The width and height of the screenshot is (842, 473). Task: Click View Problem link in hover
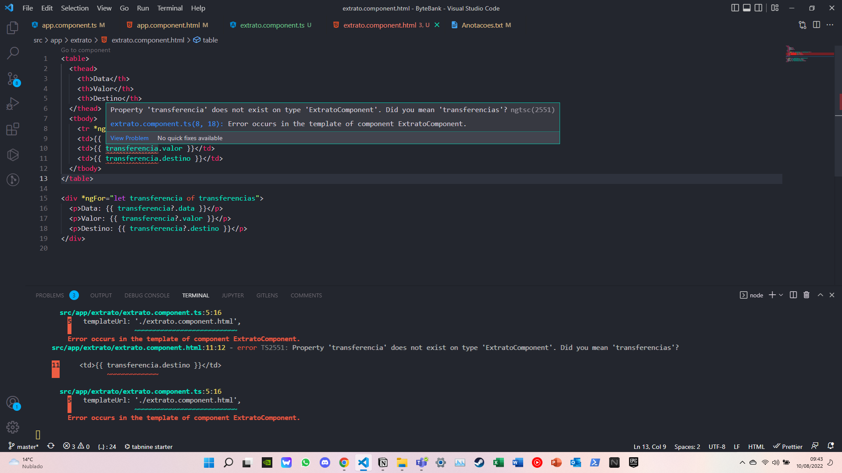click(129, 138)
